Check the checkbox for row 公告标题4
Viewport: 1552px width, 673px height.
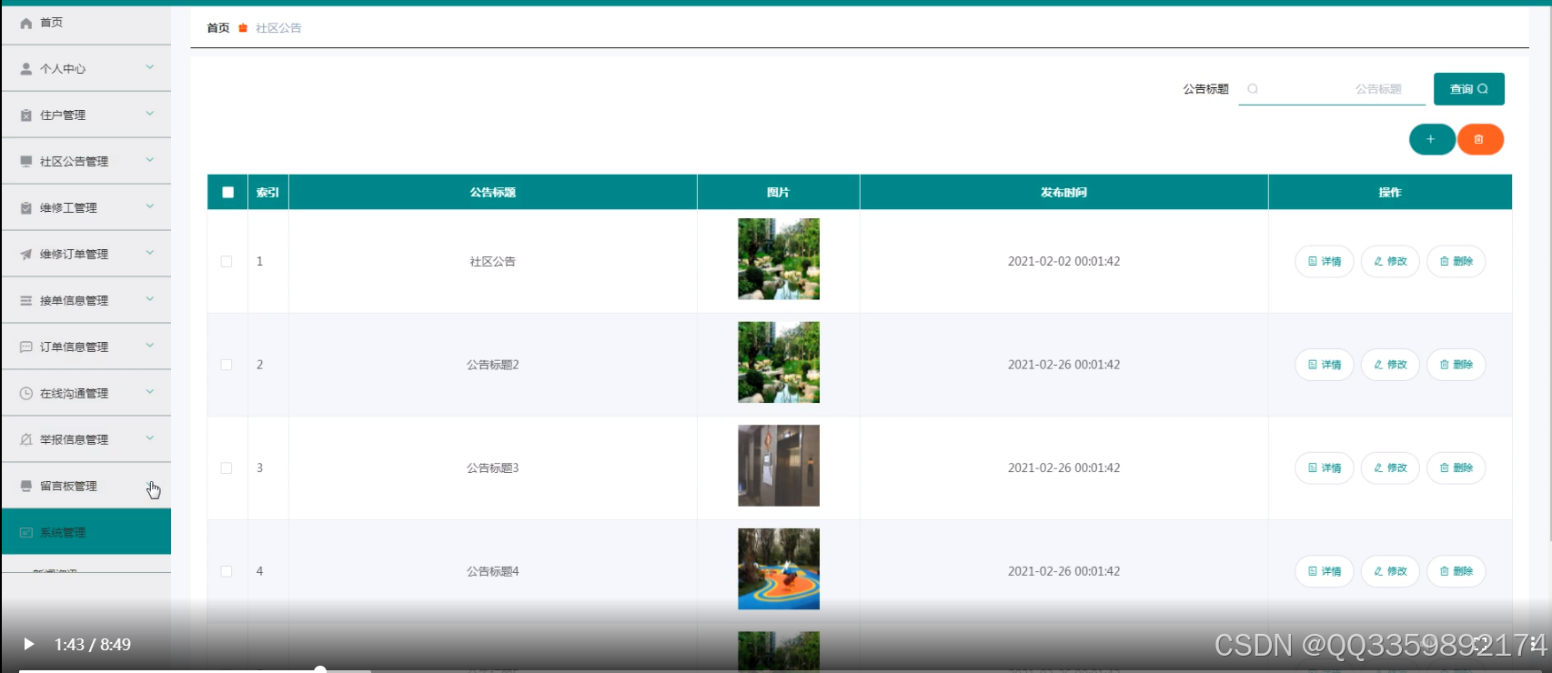(x=227, y=572)
